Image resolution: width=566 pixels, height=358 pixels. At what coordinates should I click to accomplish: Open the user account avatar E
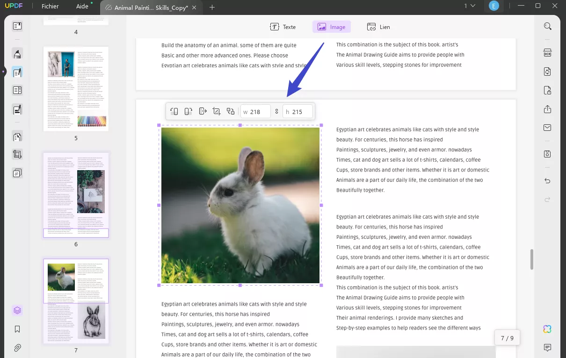click(493, 6)
